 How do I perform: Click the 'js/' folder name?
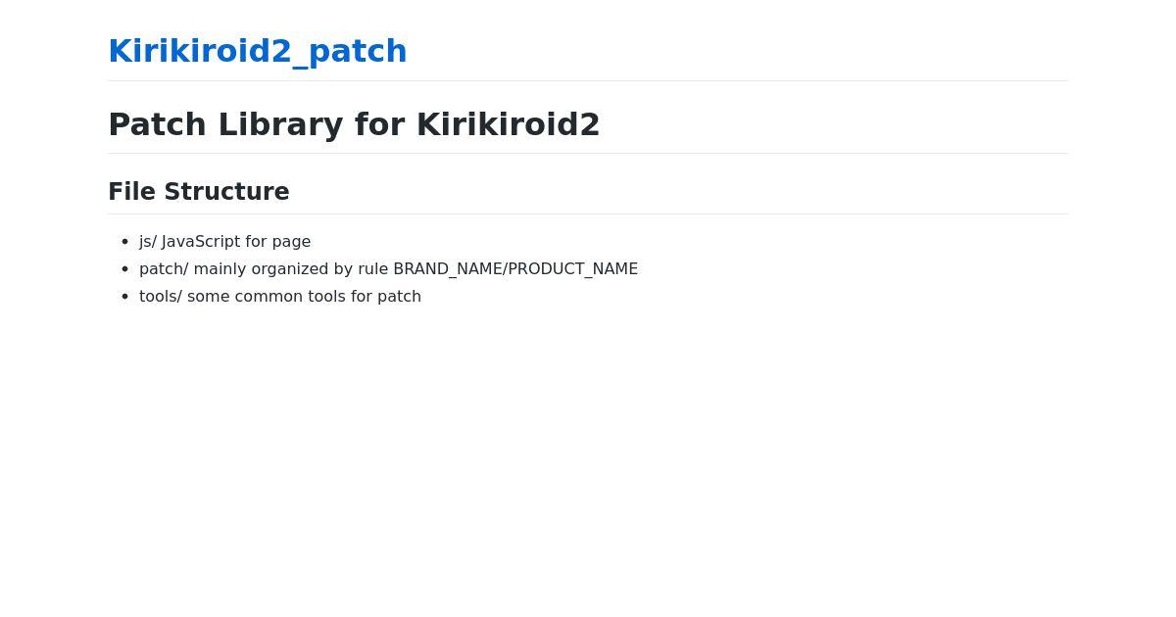pos(148,241)
